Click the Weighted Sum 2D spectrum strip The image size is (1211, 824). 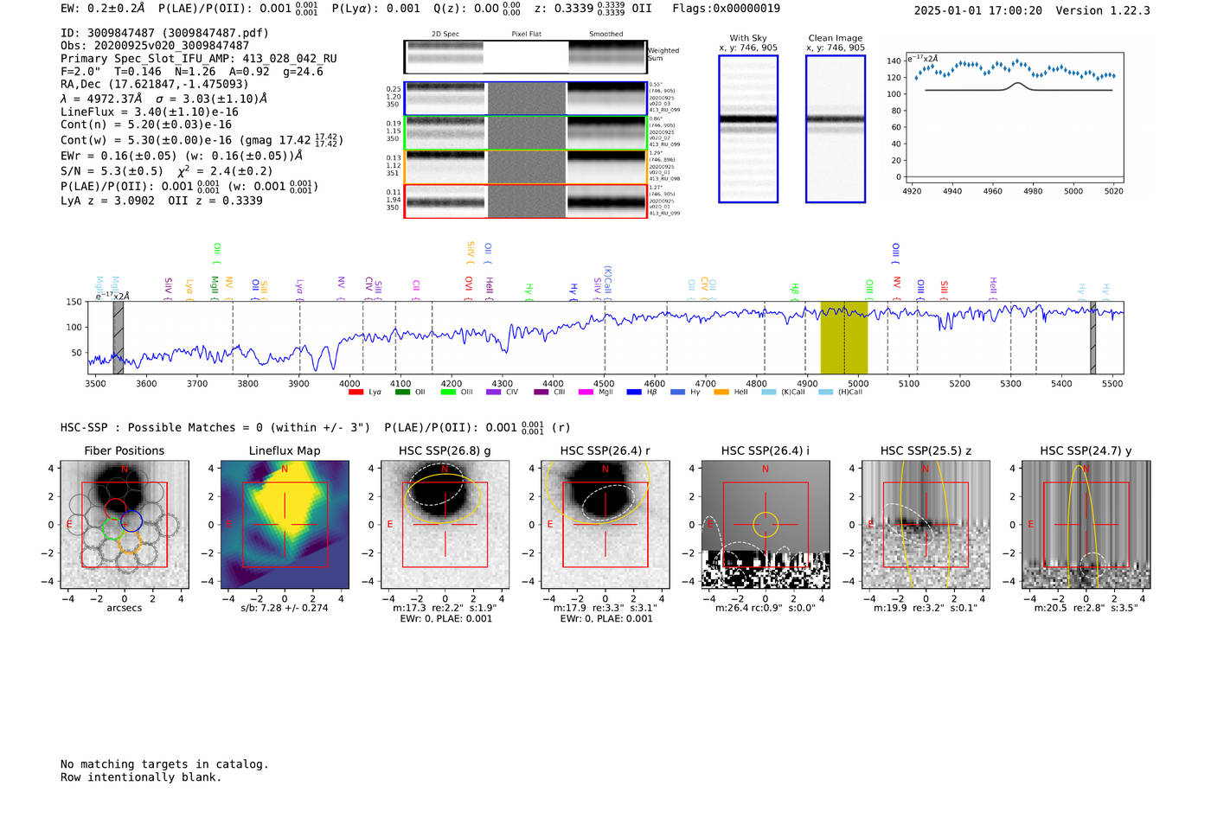point(525,57)
